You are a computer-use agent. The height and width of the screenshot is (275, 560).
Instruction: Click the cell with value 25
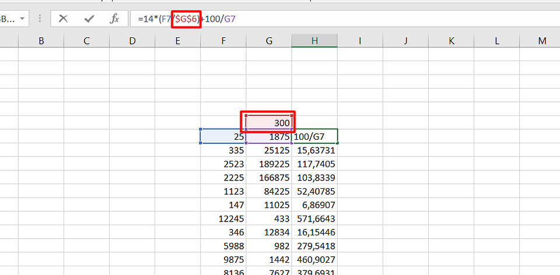tap(223, 136)
